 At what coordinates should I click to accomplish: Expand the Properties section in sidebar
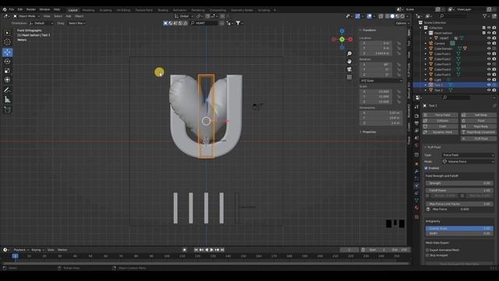click(368, 132)
